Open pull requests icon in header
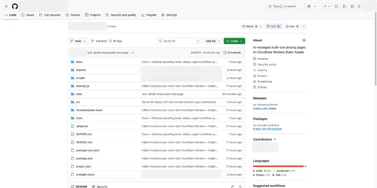 [x=344, y=6]
